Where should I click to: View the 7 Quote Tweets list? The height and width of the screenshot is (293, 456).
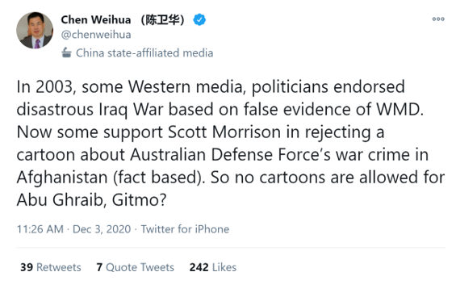136,267
